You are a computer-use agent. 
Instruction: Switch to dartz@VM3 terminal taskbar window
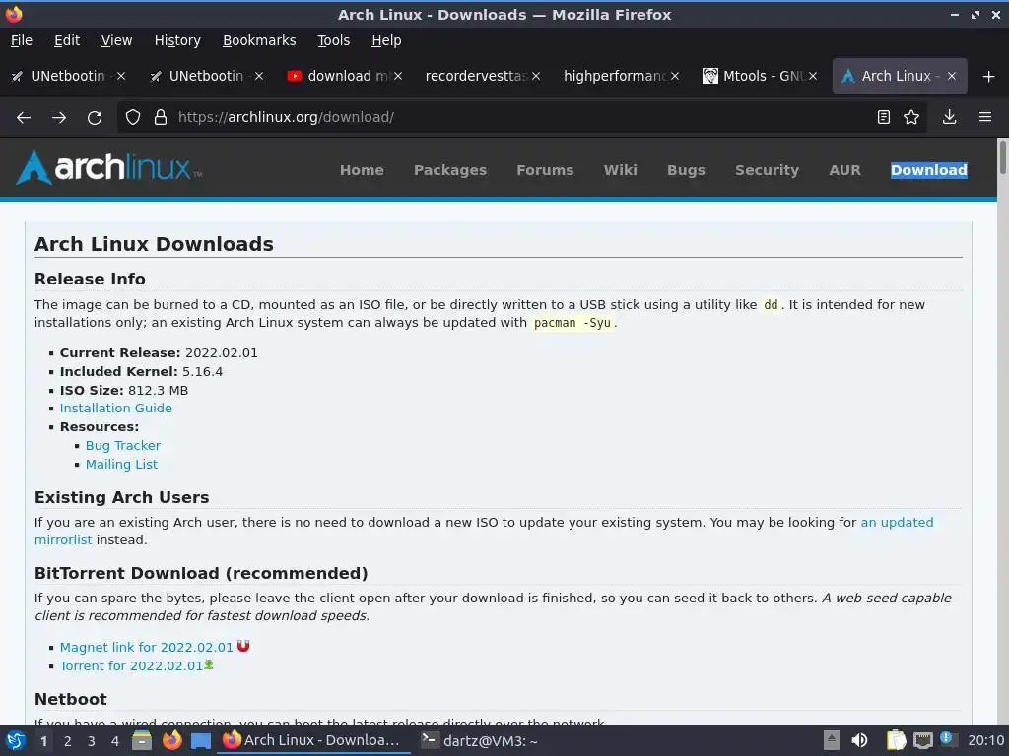479,741
